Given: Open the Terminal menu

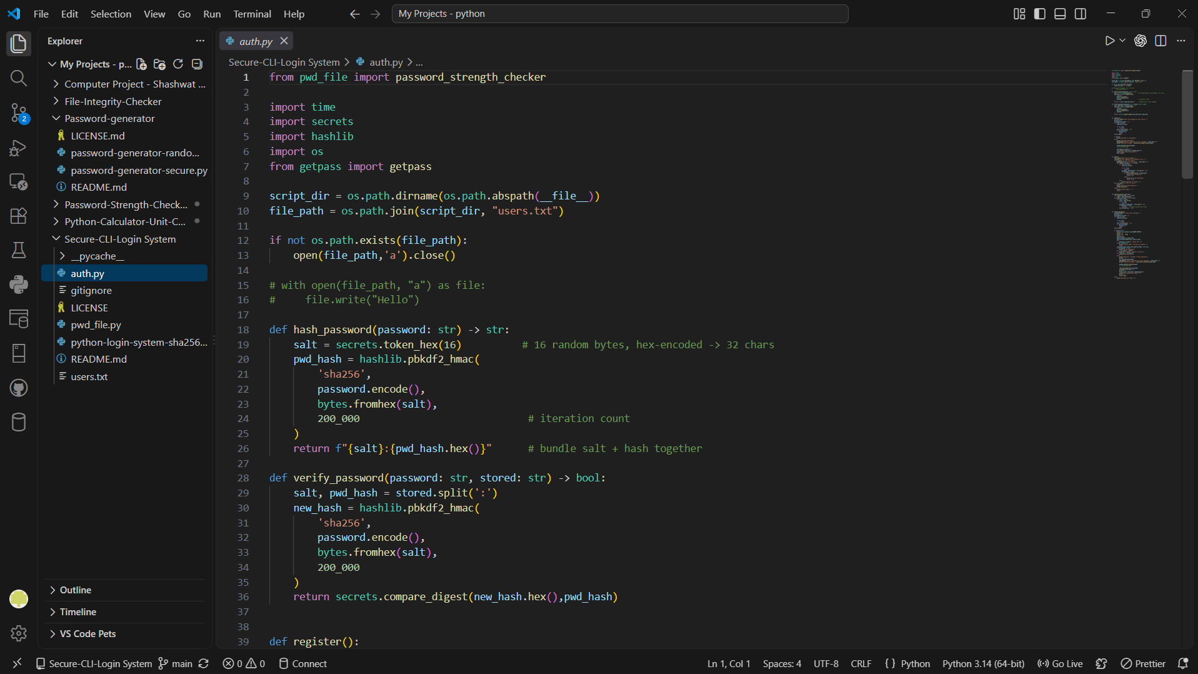Looking at the screenshot, I should point(252,14).
